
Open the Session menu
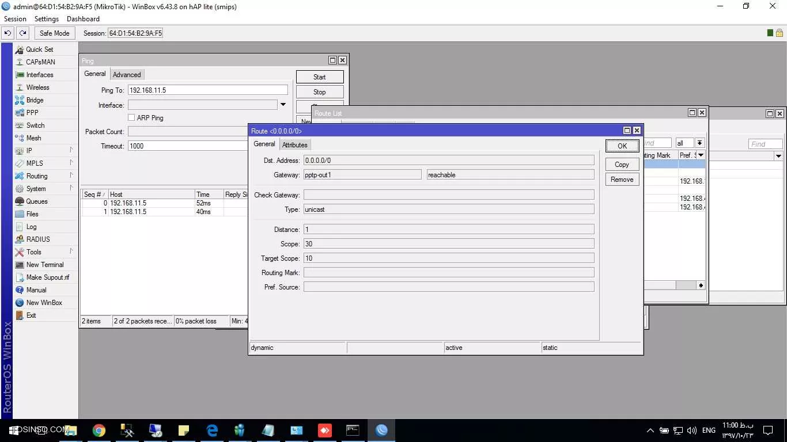(x=15, y=19)
